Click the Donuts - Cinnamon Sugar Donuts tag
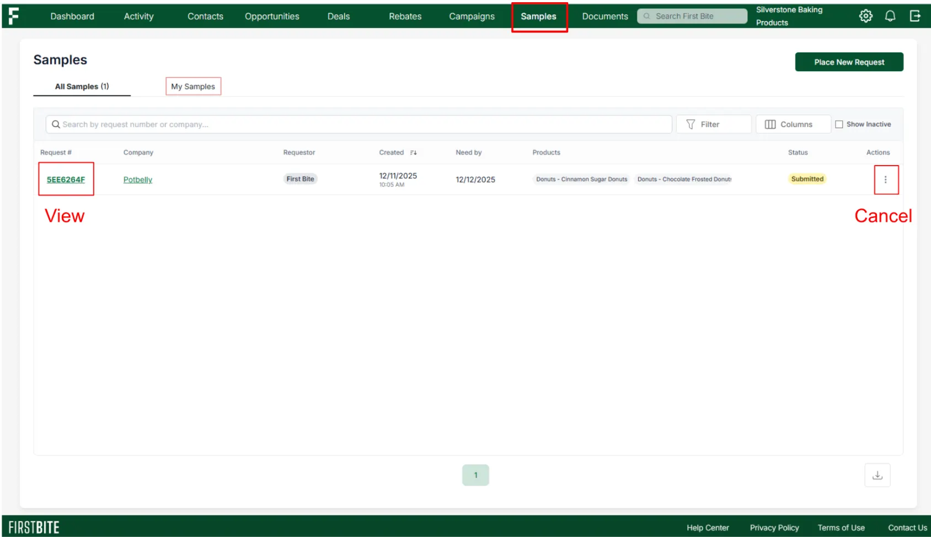 [x=582, y=179]
